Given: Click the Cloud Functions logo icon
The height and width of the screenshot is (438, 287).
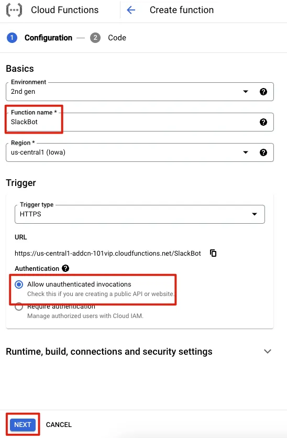Looking at the screenshot, I should 14,10.
